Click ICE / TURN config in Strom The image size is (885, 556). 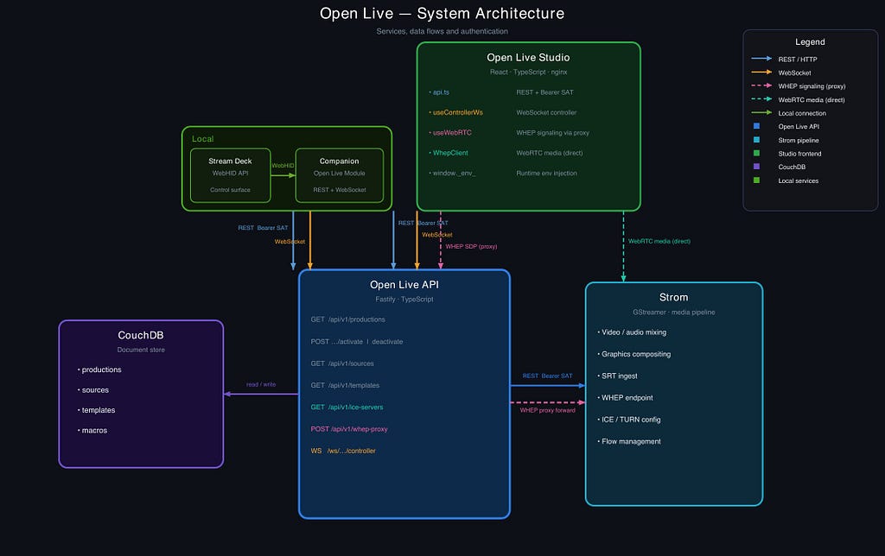(629, 420)
